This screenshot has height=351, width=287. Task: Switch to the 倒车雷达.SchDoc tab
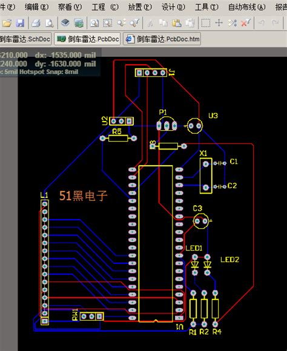coord(25,39)
